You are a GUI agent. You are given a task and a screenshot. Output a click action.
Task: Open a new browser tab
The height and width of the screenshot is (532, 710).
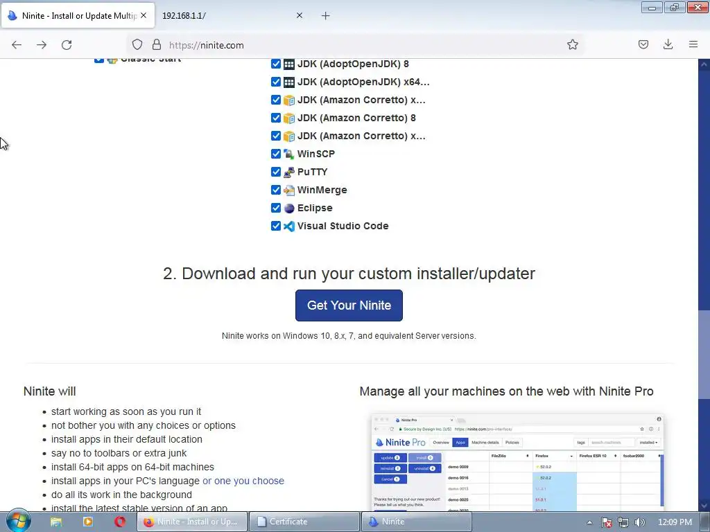[326, 16]
